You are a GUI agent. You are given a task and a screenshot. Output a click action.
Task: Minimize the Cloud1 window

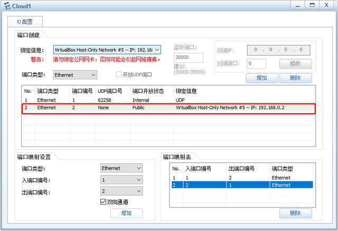coord(298,5)
